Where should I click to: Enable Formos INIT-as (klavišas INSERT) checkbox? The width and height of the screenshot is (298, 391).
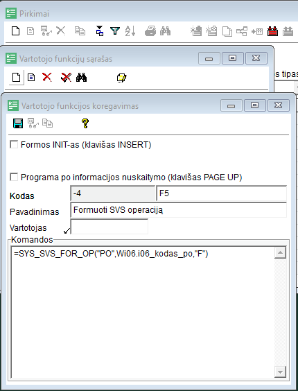pyautogui.click(x=14, y=144)
